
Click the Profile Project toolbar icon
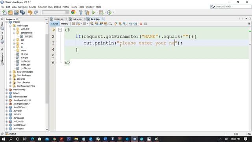(109, 12)
